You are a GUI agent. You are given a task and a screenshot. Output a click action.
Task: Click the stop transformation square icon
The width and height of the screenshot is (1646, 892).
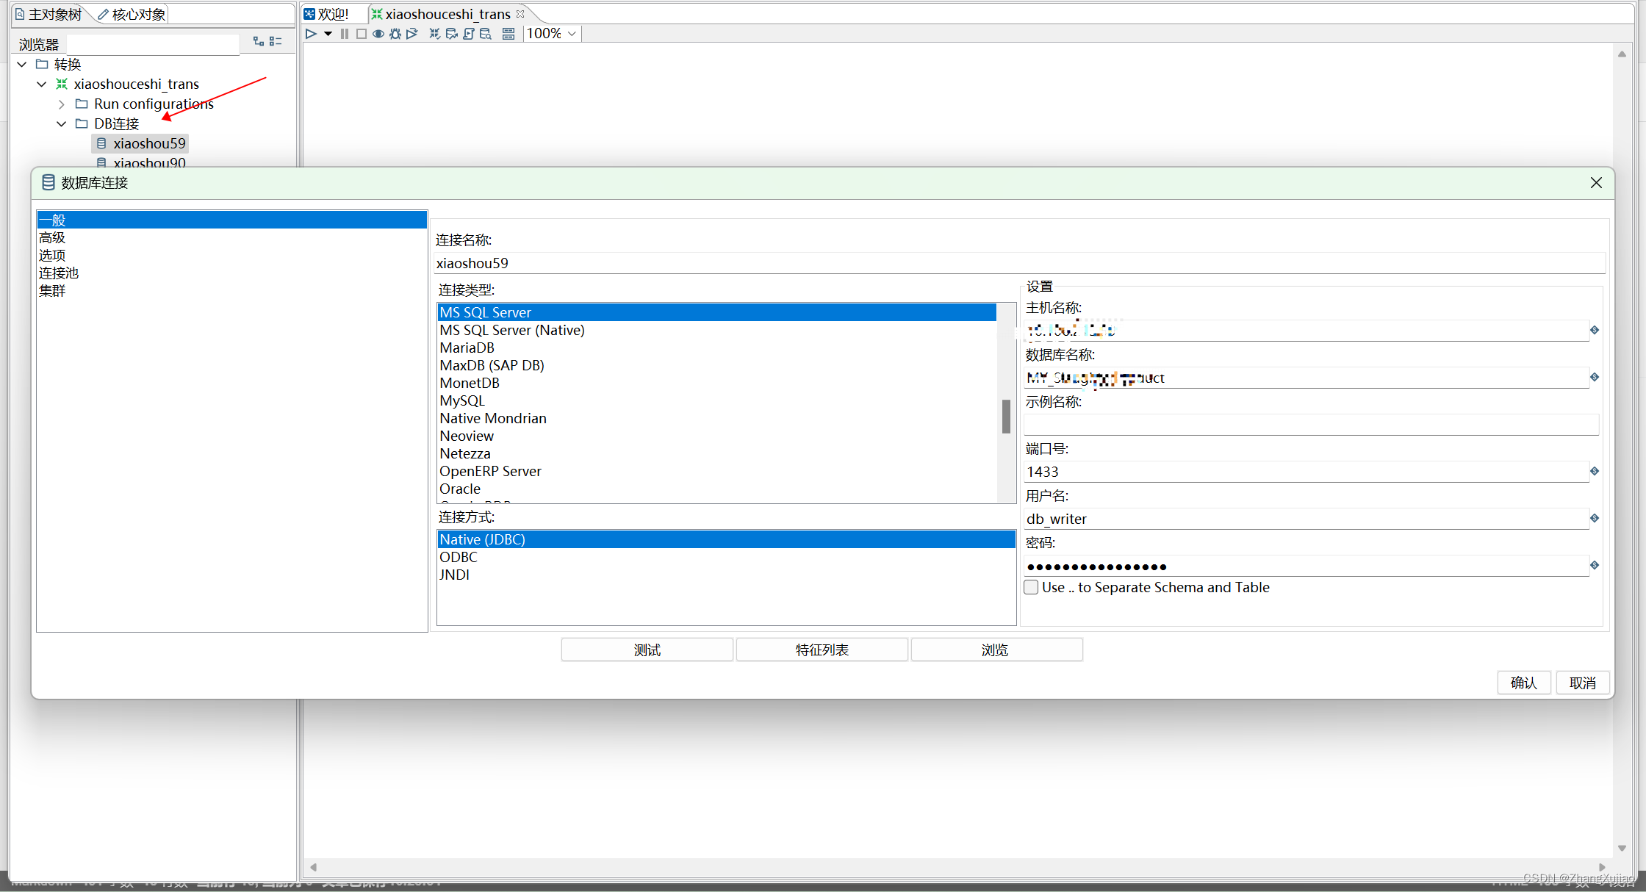coord(362,34)
